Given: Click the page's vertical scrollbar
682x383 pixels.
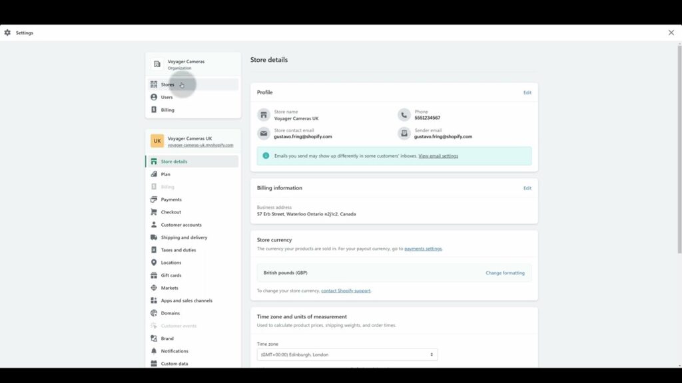Looking at the screenshot, I should point(679,153).
